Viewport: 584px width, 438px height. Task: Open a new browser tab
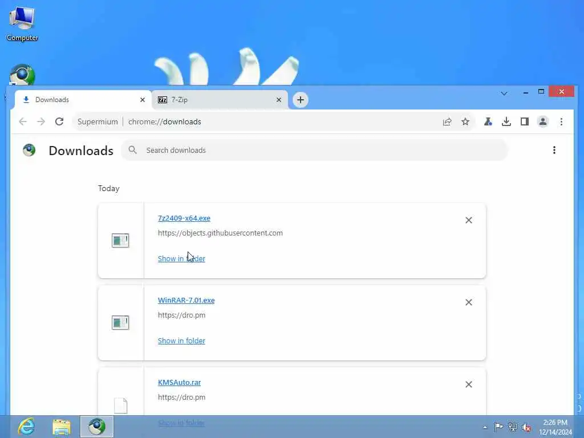click(x=300, y=100)
